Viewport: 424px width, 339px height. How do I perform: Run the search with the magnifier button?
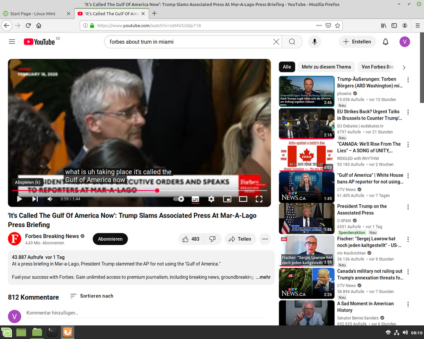(x=292, y=42)
